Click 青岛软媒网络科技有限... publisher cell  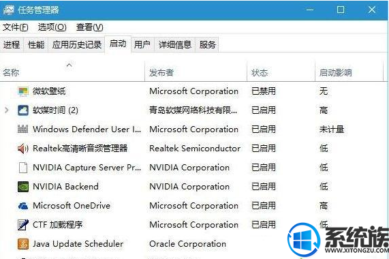[x=193, y=110]
